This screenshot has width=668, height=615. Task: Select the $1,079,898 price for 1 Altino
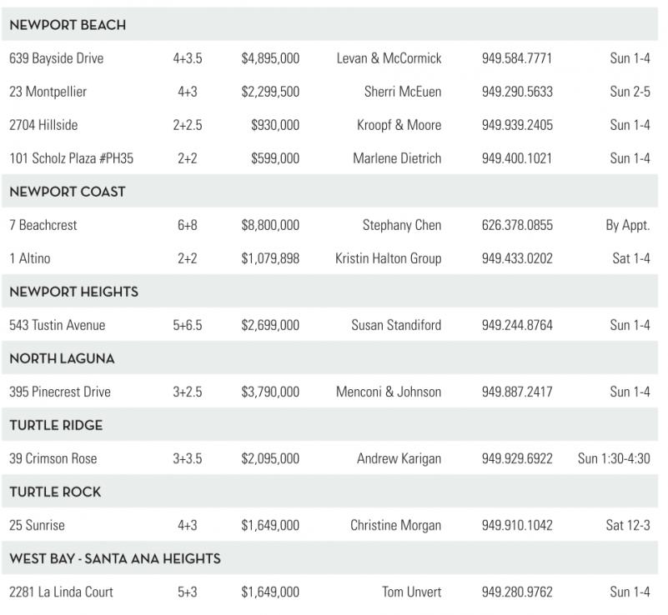270,258
